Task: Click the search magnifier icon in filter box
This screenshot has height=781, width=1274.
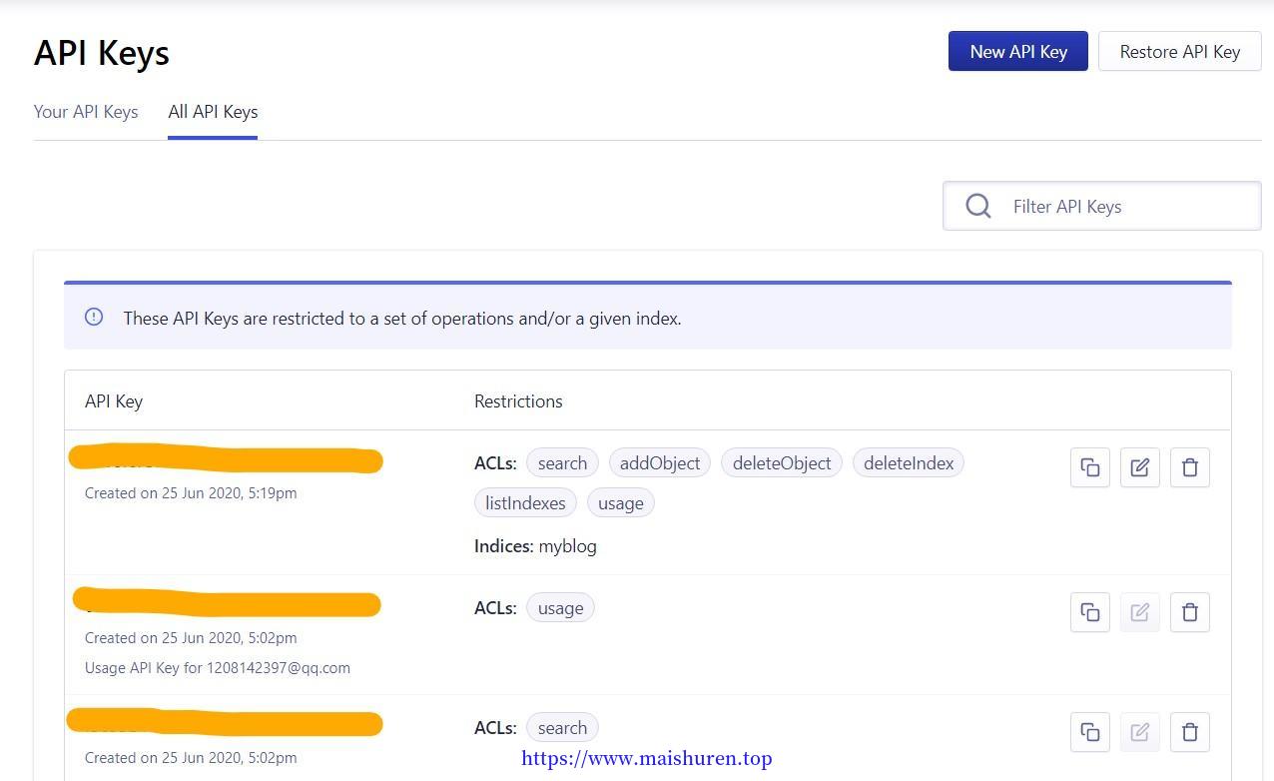Action: (x=978, y=206)
